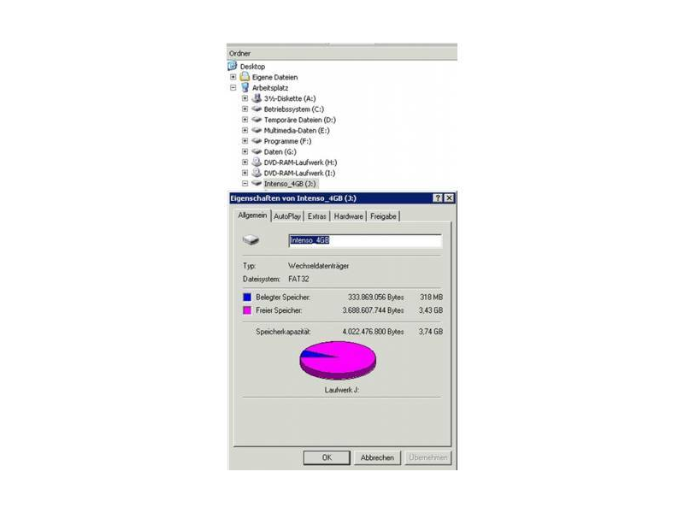The image size is (684, 513).
Task: Close the Eigenschaften dialog with X button
Action: [x=449, y=198]
